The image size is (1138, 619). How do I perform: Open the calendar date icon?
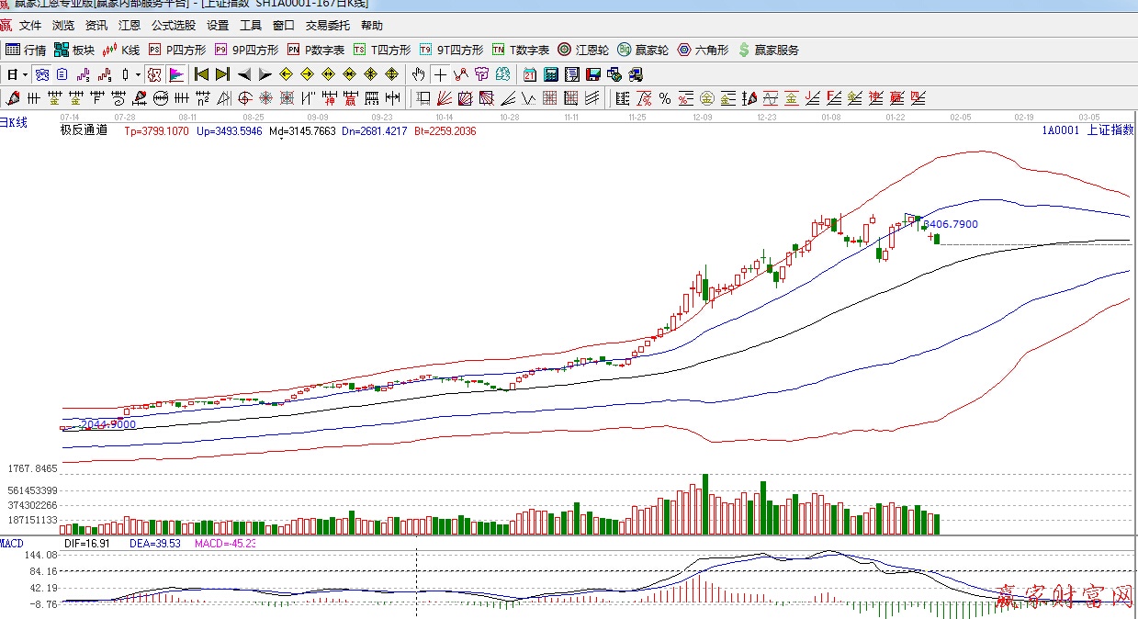click(x=530, y=74)
